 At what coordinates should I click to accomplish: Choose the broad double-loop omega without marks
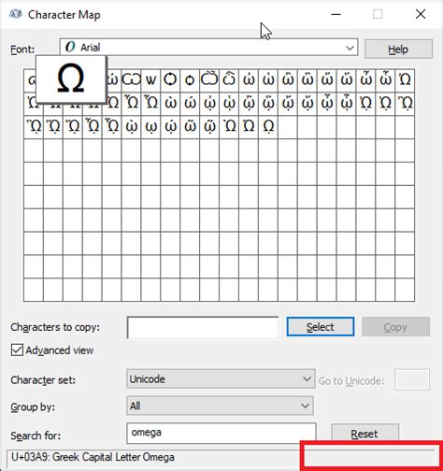[x=131, y=80]
